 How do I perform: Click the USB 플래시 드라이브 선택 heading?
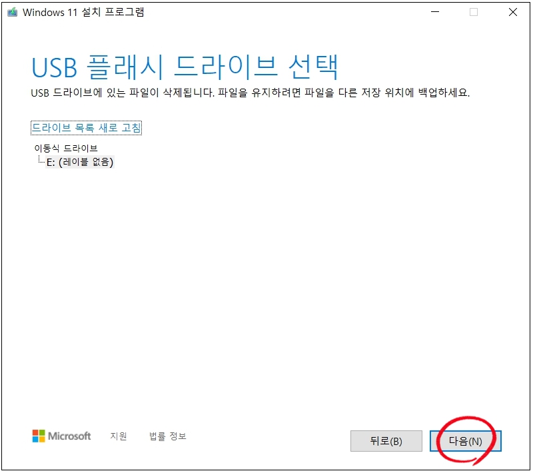[185, 67]
